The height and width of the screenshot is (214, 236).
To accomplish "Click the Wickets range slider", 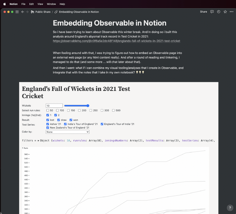I will pos(77,106).
